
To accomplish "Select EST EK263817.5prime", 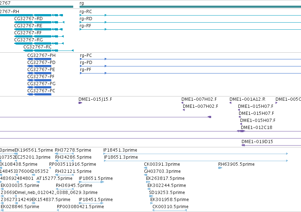I will (x=148, y=182).
